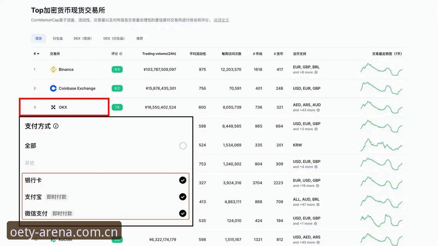Click info icon next to 'and +45 more'
The image size is (438, 246).
click(x=318, y=243)
